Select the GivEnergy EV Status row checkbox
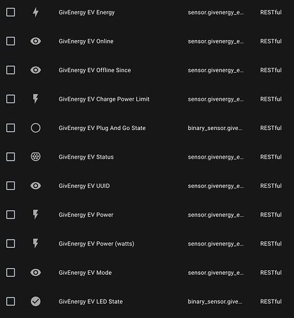This screenshot has height=318, width=294. (x=11, y=157)
